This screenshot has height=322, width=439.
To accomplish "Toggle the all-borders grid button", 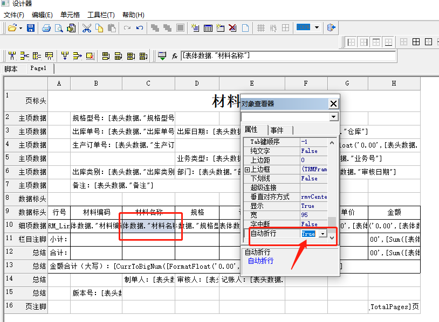I will (x=416, y=42).
